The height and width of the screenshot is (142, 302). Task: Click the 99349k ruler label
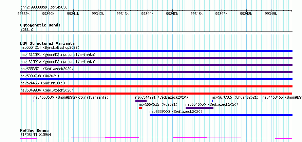pos(270,14)
